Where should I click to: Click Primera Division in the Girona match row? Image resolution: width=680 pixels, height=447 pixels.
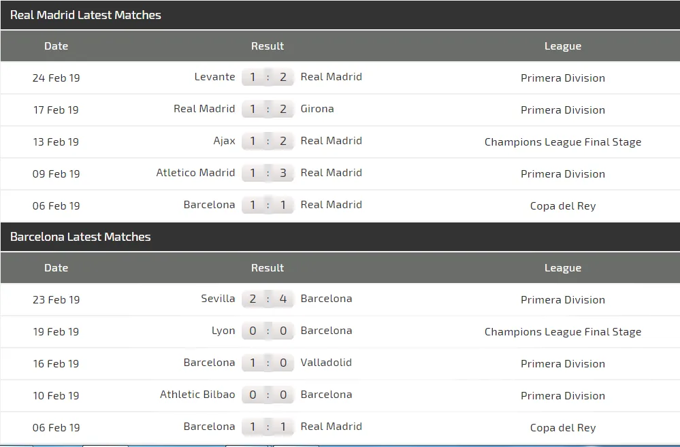pos(563,110)
